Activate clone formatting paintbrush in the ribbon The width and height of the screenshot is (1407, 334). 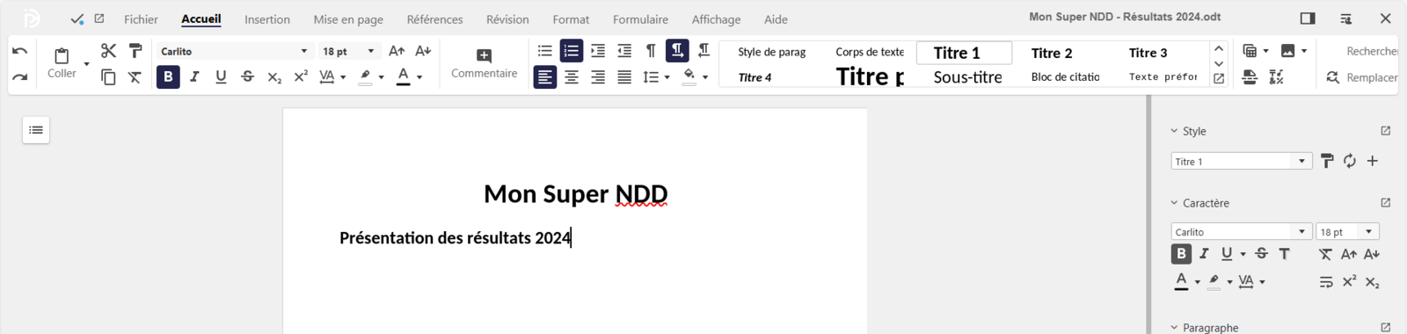(x=135, y=51)
